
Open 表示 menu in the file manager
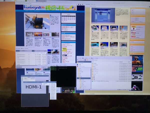click(86, 58)
